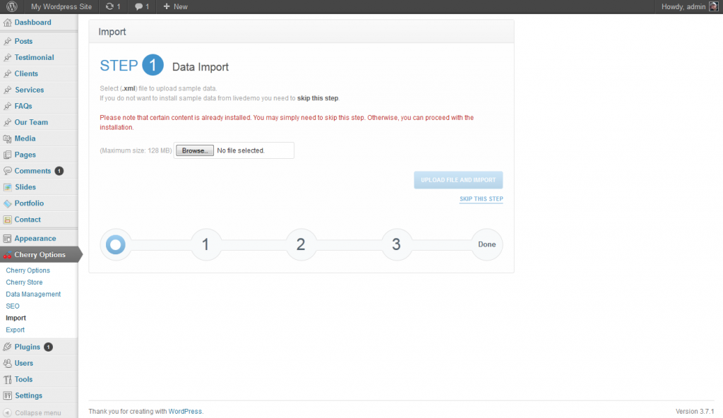
Task: Click step 2 on progress tracker
Action: coord(301,244)
